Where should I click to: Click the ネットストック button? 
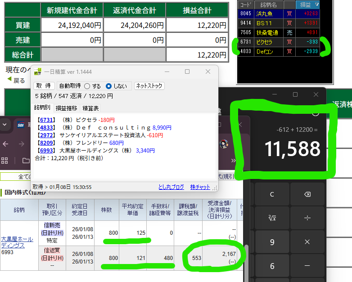pos(149,86)
